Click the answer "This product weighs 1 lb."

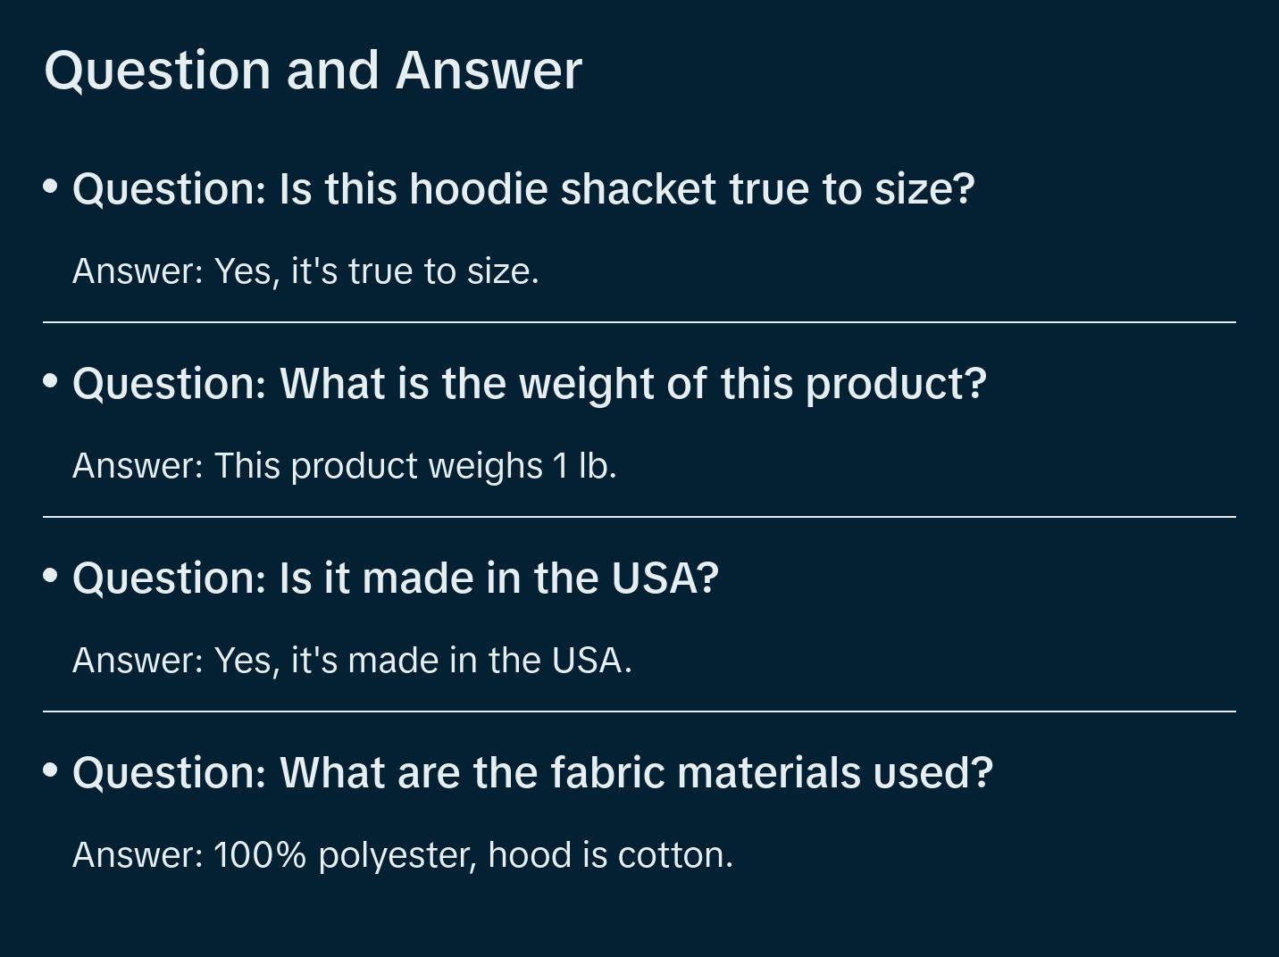click(x=344, y=466)
